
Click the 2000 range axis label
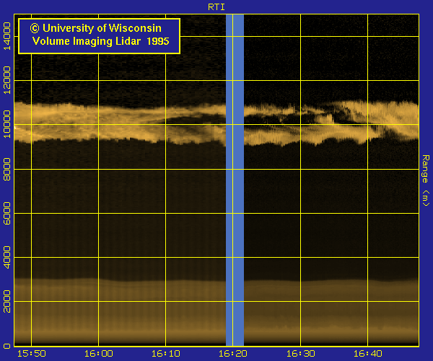6,301
